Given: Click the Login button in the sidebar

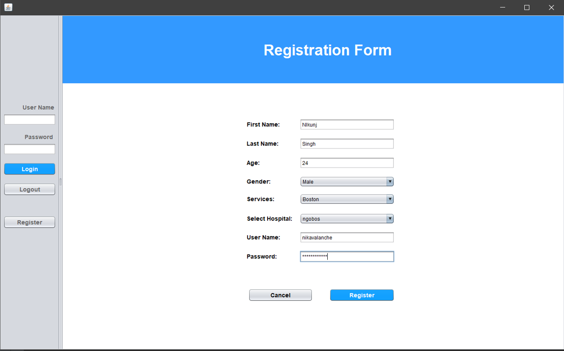Looking at the screenshot, I should (29, 168).
